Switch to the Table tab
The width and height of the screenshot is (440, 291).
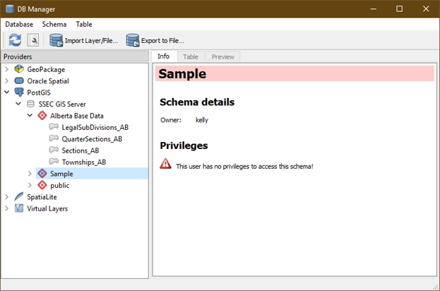coord(191,57)
